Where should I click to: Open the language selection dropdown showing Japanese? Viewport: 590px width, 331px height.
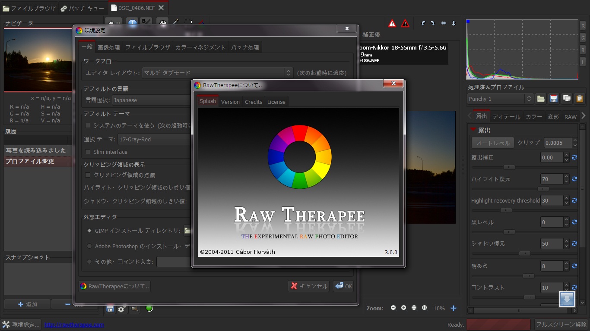tap(152, 100)
